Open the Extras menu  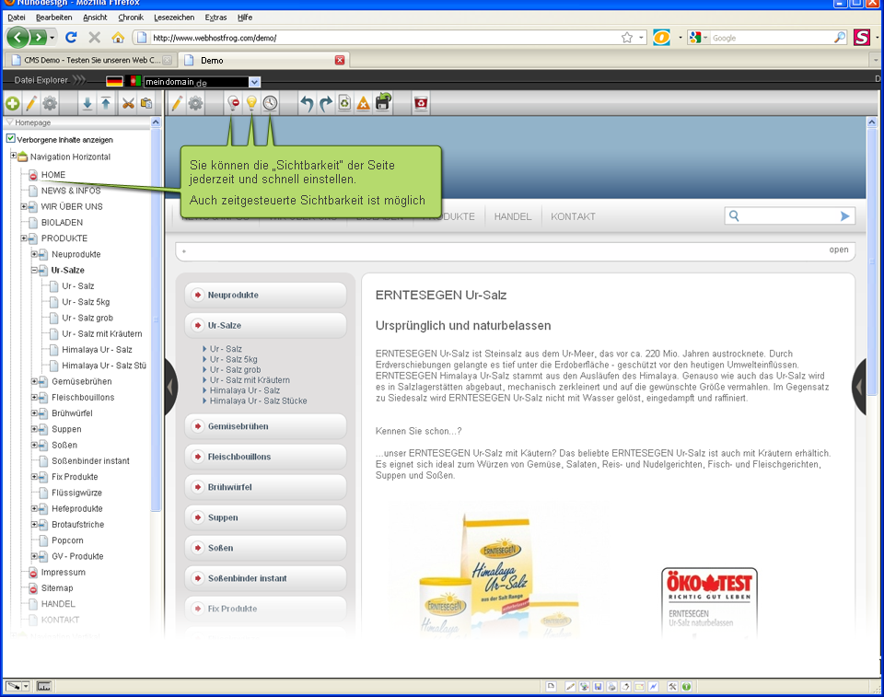click(x=215, y=17)
